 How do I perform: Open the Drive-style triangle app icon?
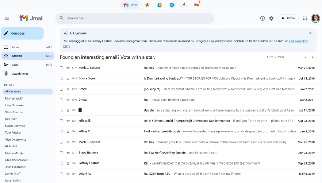click(x=159, y=5)
